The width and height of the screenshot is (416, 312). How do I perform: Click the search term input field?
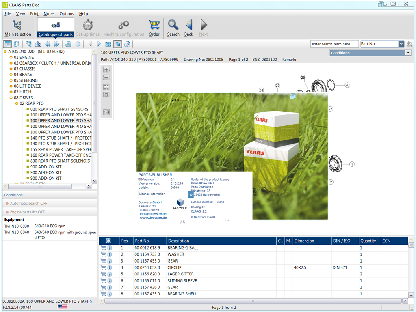tap(334, 44)
